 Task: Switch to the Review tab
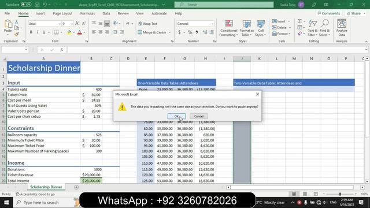pyautogui.click(x=123, y=13)
